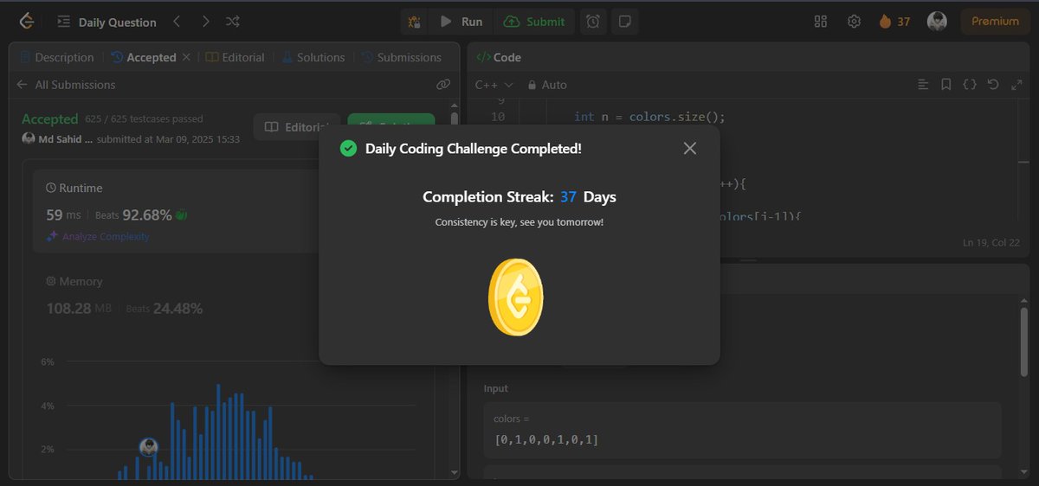Open the layout manager grid icon

point(821,22)
